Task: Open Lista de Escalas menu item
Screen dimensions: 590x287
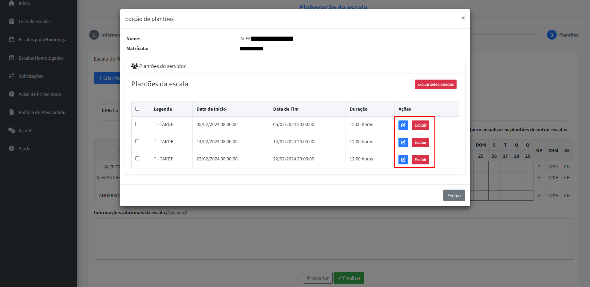Action: pos(34,22)
